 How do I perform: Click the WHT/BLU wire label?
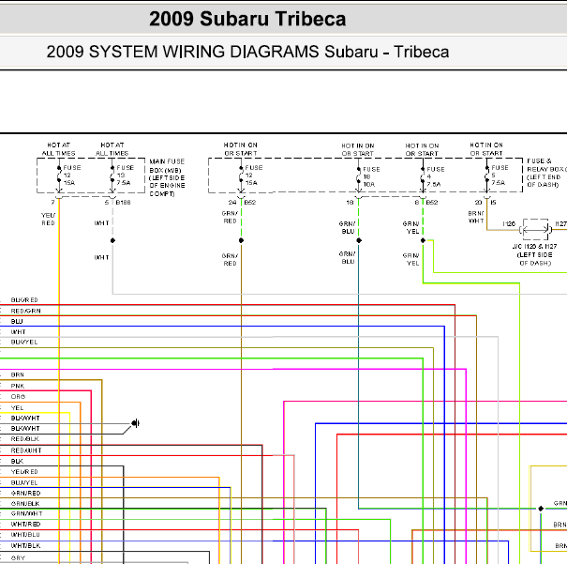click(x=25, y=535)
